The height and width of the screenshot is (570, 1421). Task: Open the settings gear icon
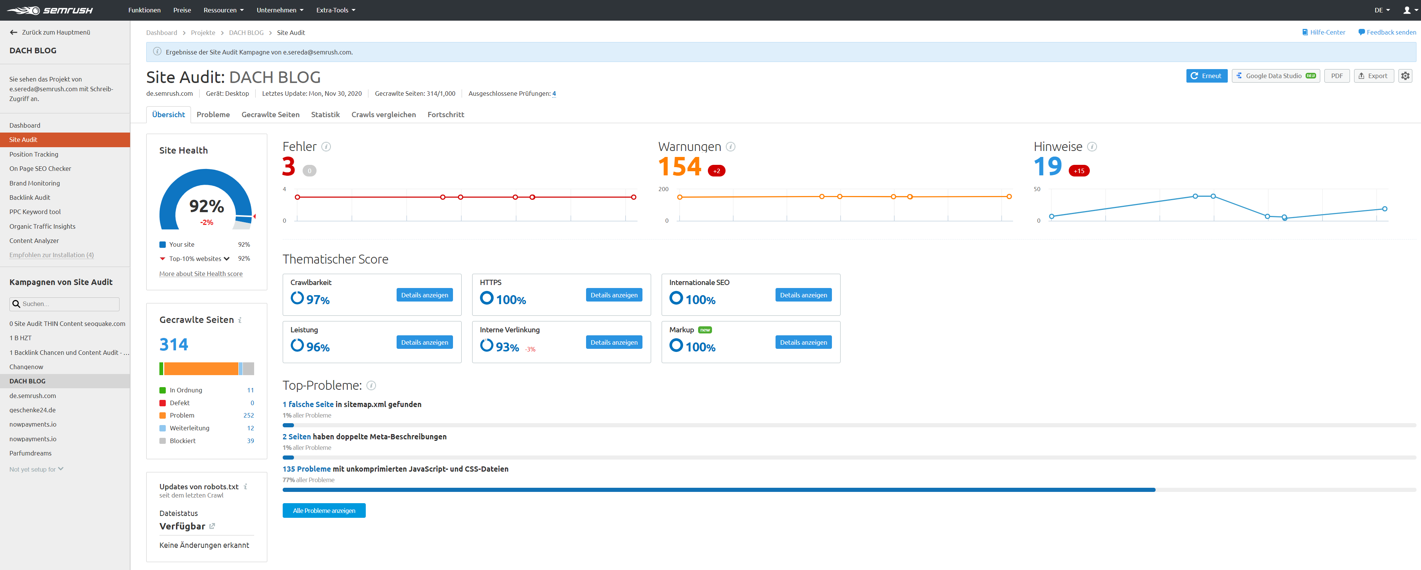coord(1405,76)
